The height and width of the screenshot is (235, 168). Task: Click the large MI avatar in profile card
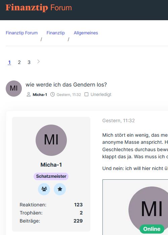(x=51, y=140)
